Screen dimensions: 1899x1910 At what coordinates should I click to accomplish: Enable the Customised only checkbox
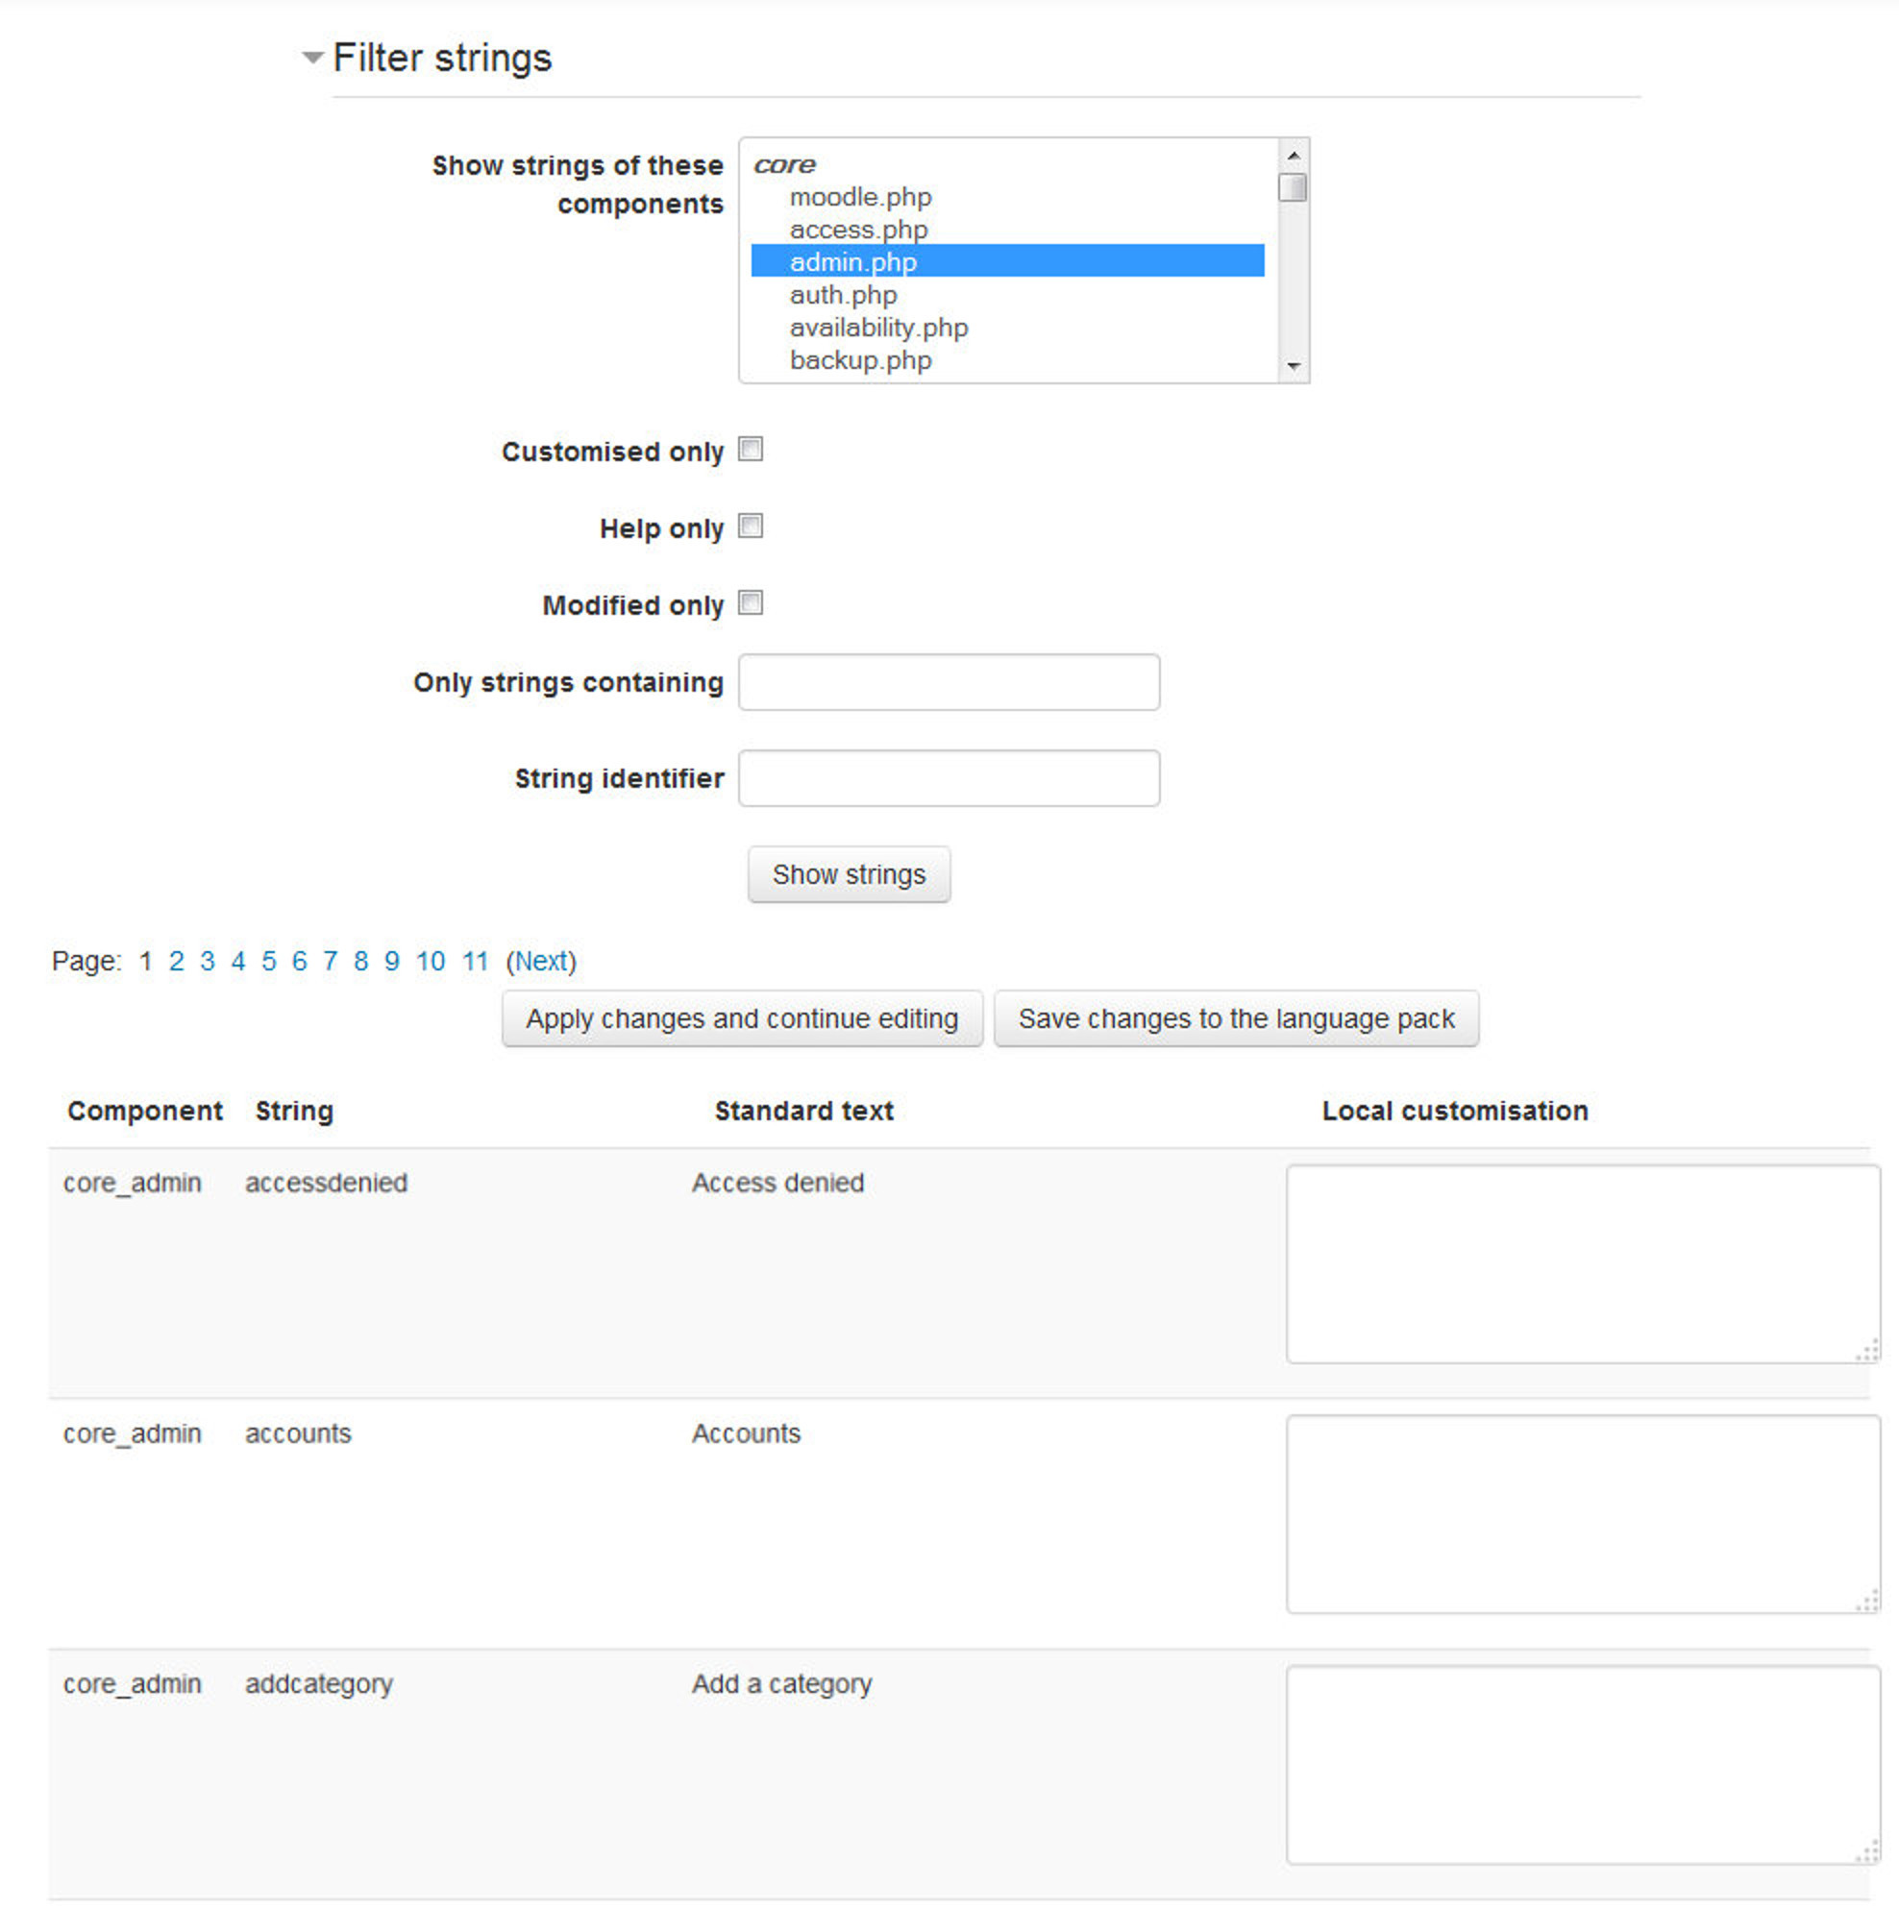pos(751,451)
